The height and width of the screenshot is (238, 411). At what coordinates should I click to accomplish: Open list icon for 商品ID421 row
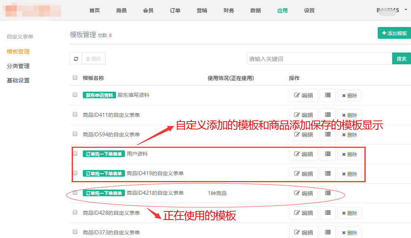coord(327,193)
